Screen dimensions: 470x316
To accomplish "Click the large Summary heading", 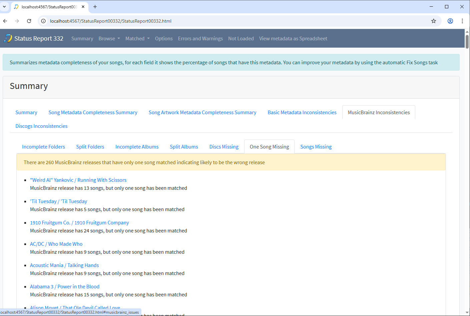I will pos(29,86).
